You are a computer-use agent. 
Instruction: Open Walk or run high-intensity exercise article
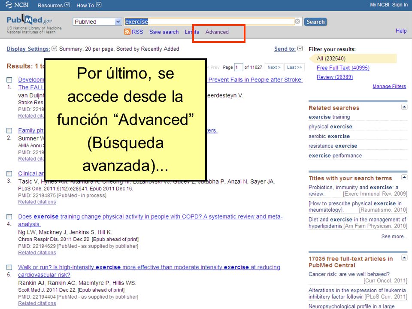tap(149, 271)
